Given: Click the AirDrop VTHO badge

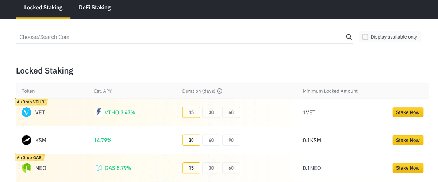Looking at the screenshot, I should 32,102.
